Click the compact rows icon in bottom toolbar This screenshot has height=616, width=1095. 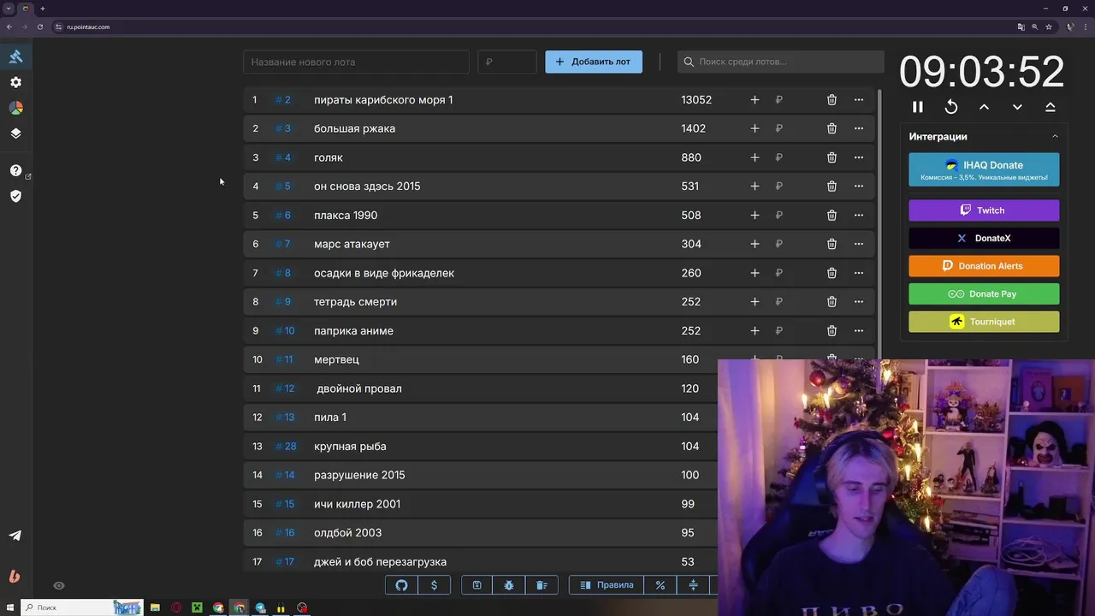point(693,585)
